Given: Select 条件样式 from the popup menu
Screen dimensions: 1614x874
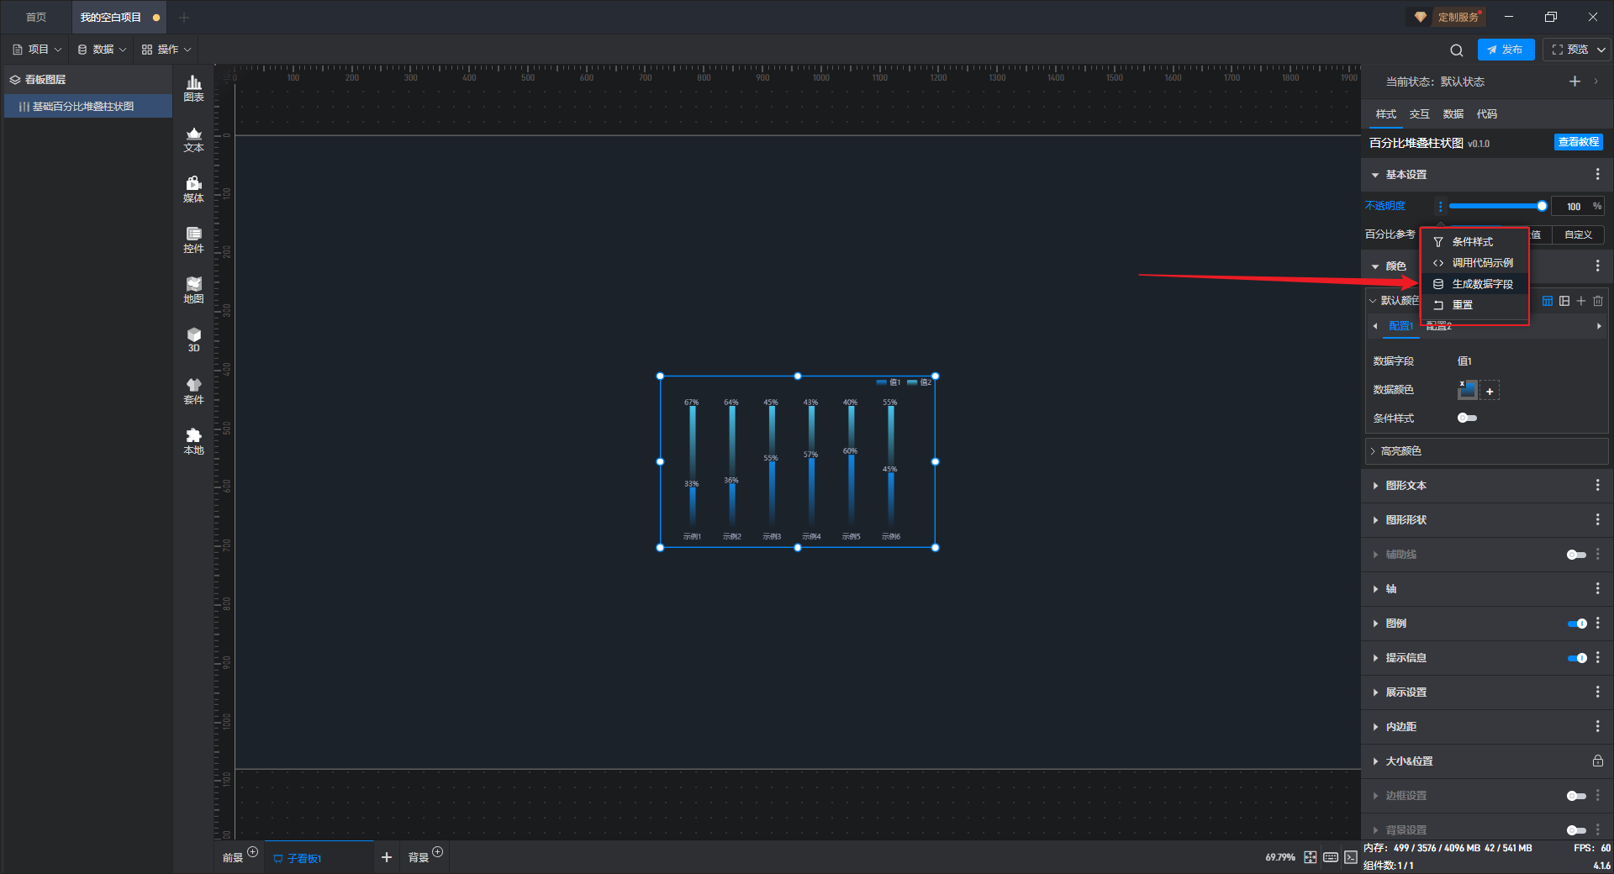Looking at the screenshot, I should click(1474, 242).
